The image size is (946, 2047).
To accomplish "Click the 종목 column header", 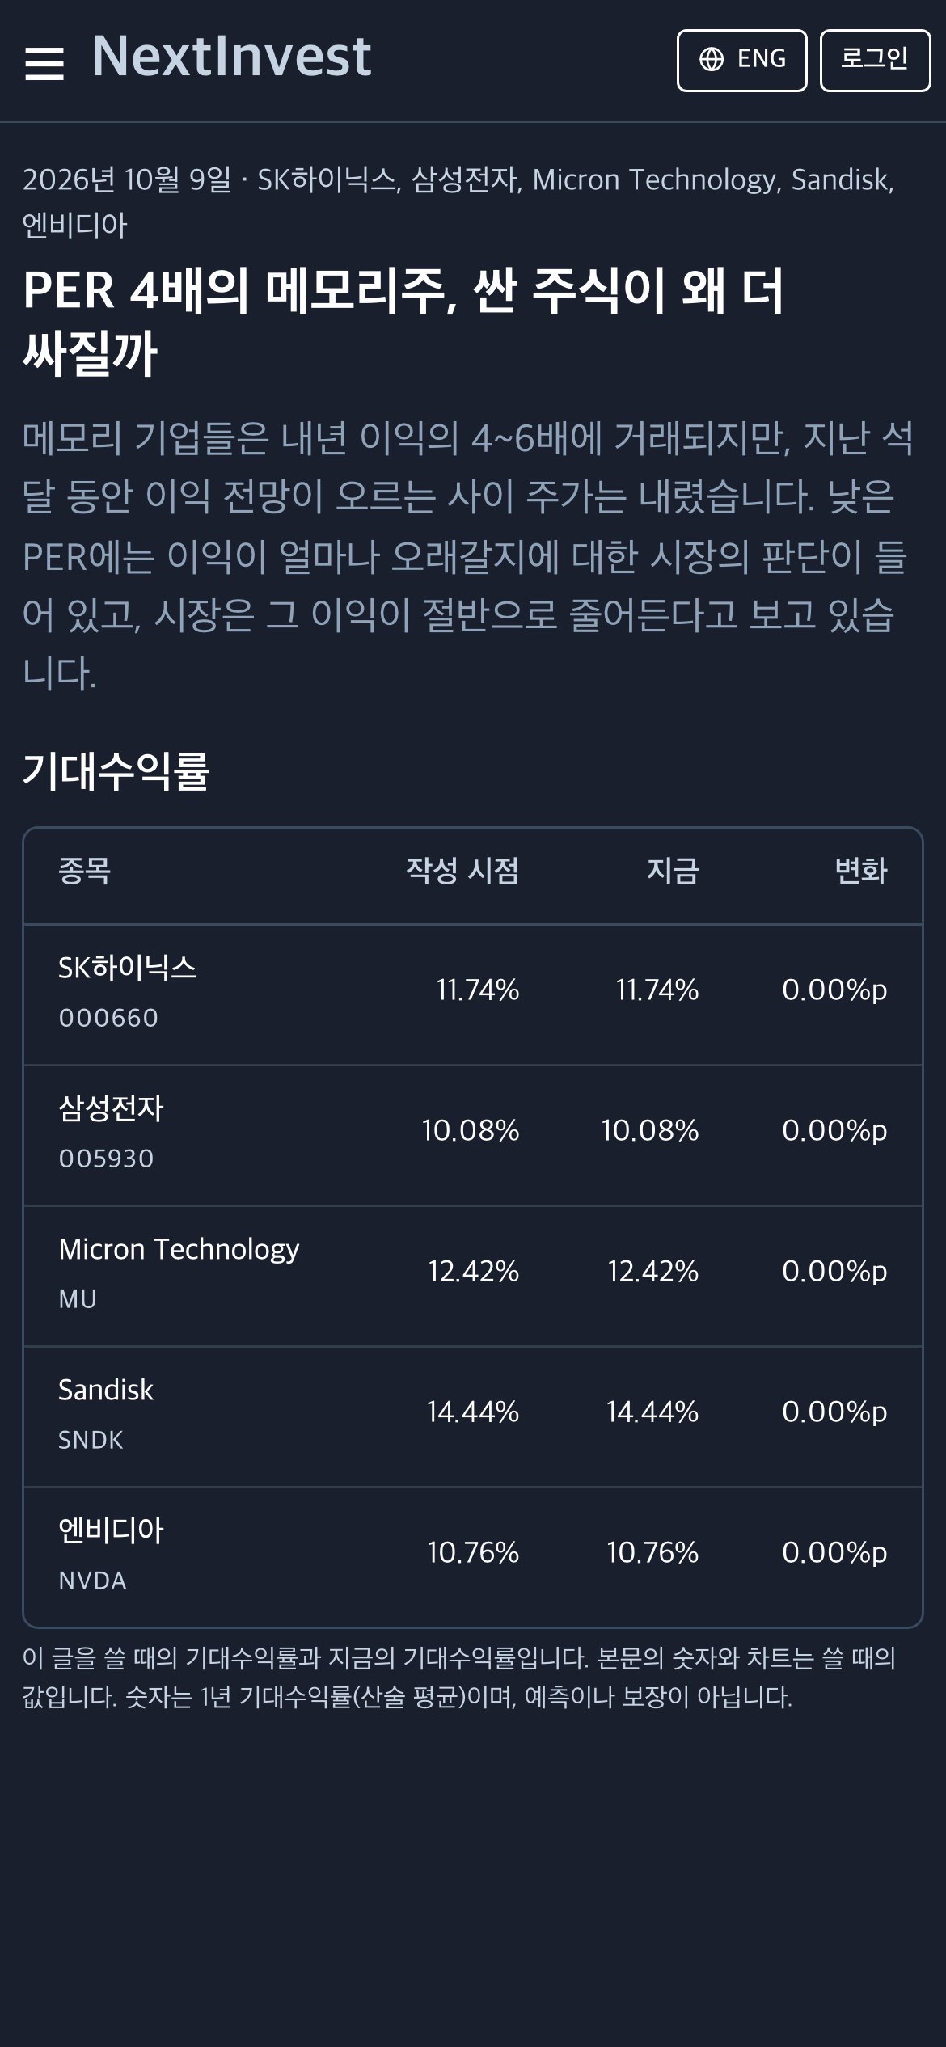I will click(84, 871).
